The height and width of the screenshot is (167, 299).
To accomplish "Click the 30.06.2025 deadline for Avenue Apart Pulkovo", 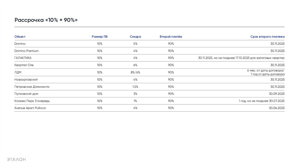I will point(277,108).
